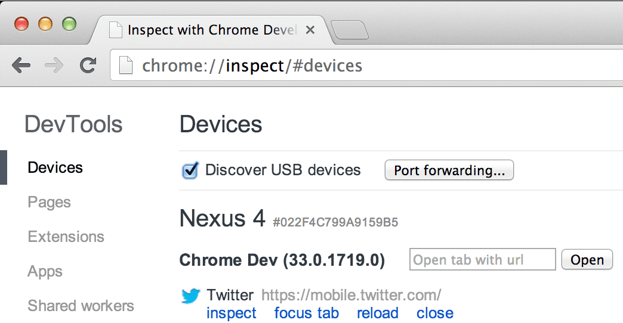
Task: Click the Open button for tab URL
Action: pyautogui.click(x=587, y=260)
